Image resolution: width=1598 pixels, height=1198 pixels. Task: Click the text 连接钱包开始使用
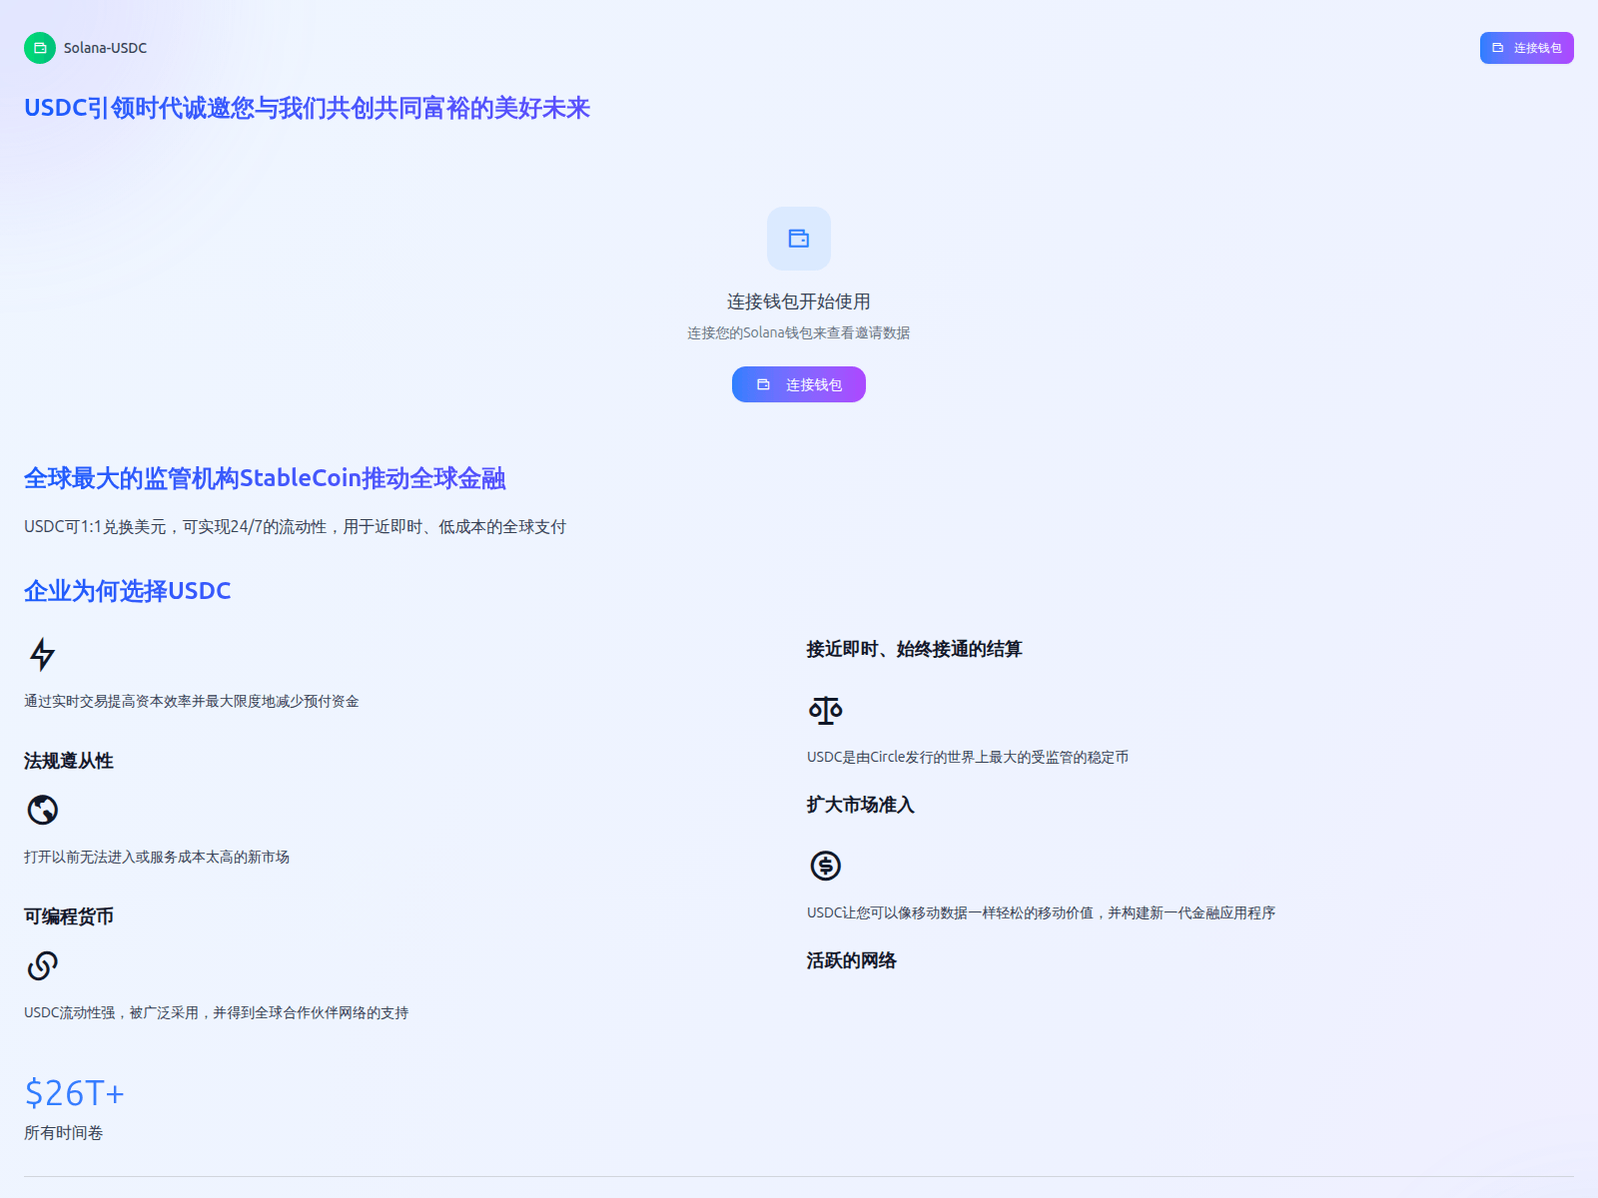[x=799, y=301]
